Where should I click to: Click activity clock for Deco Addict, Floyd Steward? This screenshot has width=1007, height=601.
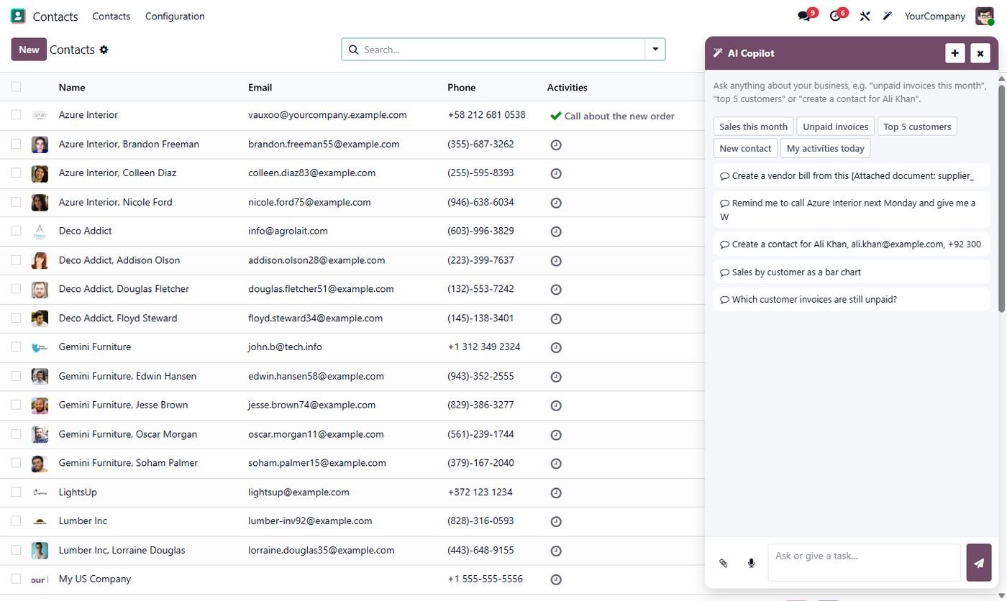(555, 318)
